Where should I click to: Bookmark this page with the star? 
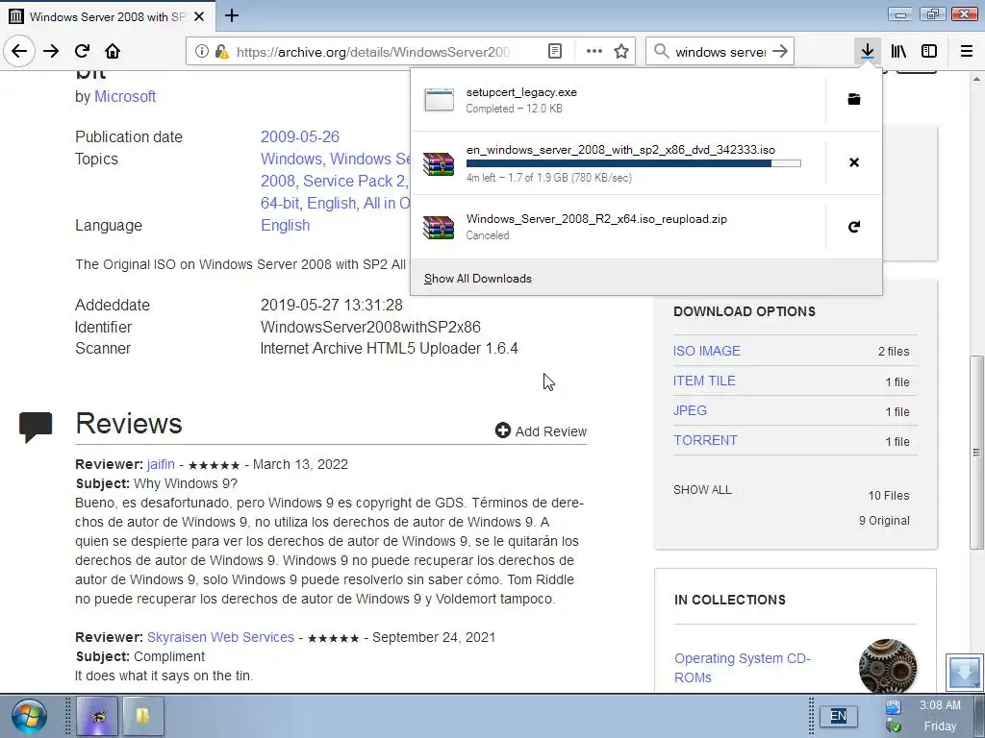pyautogui.click(x=621, y=52)
